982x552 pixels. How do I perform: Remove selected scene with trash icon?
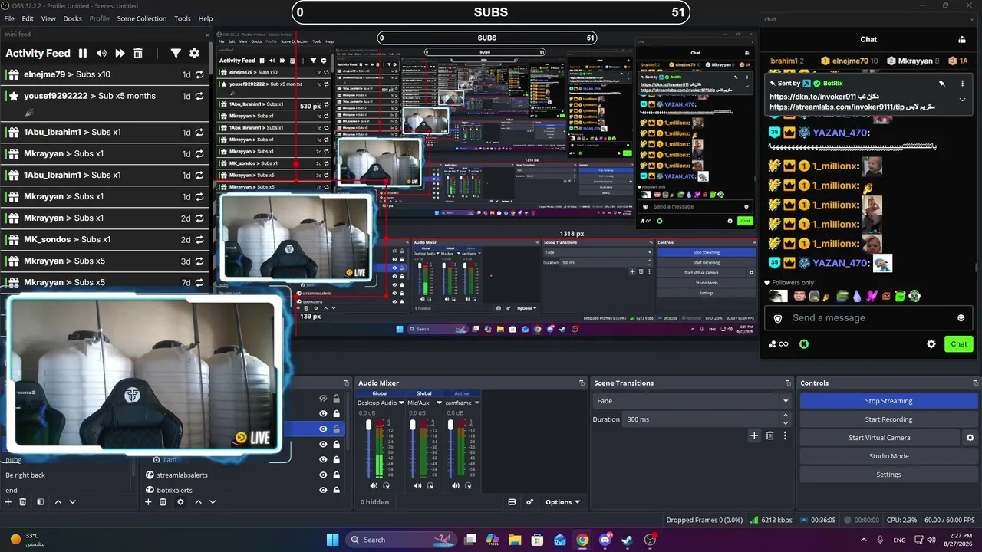click(23, 502)
